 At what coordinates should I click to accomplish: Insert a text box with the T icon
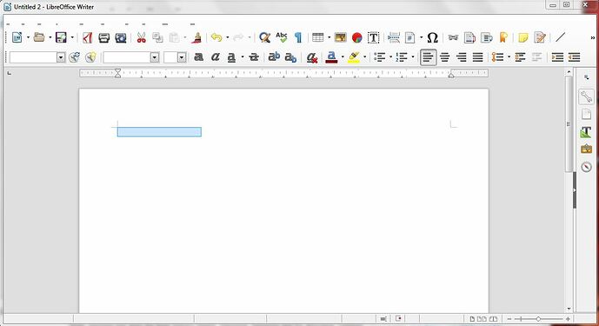(373, 37)
